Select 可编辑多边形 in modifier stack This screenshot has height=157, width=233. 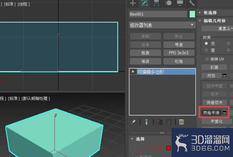click(x=162, y=72)
